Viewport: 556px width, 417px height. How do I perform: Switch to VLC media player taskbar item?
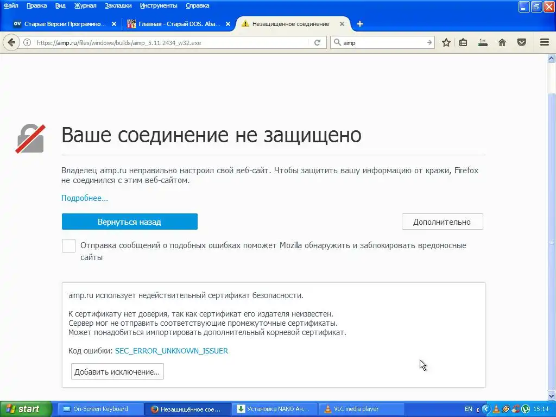361,409
